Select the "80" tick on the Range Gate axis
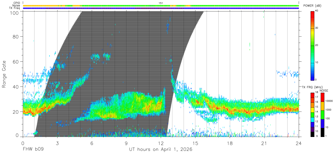Screen dimensions: 336x155 point(16,37)
